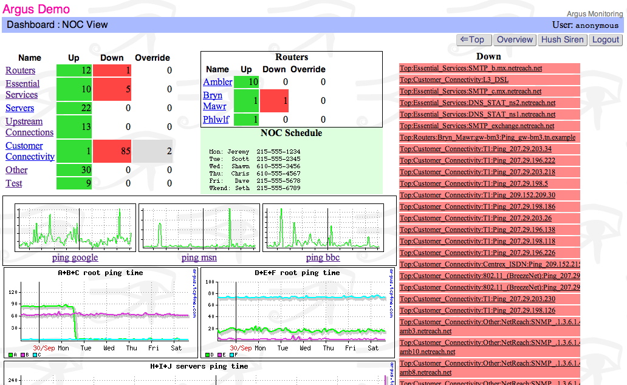Open the Upstream Connections link

[29, 127]
